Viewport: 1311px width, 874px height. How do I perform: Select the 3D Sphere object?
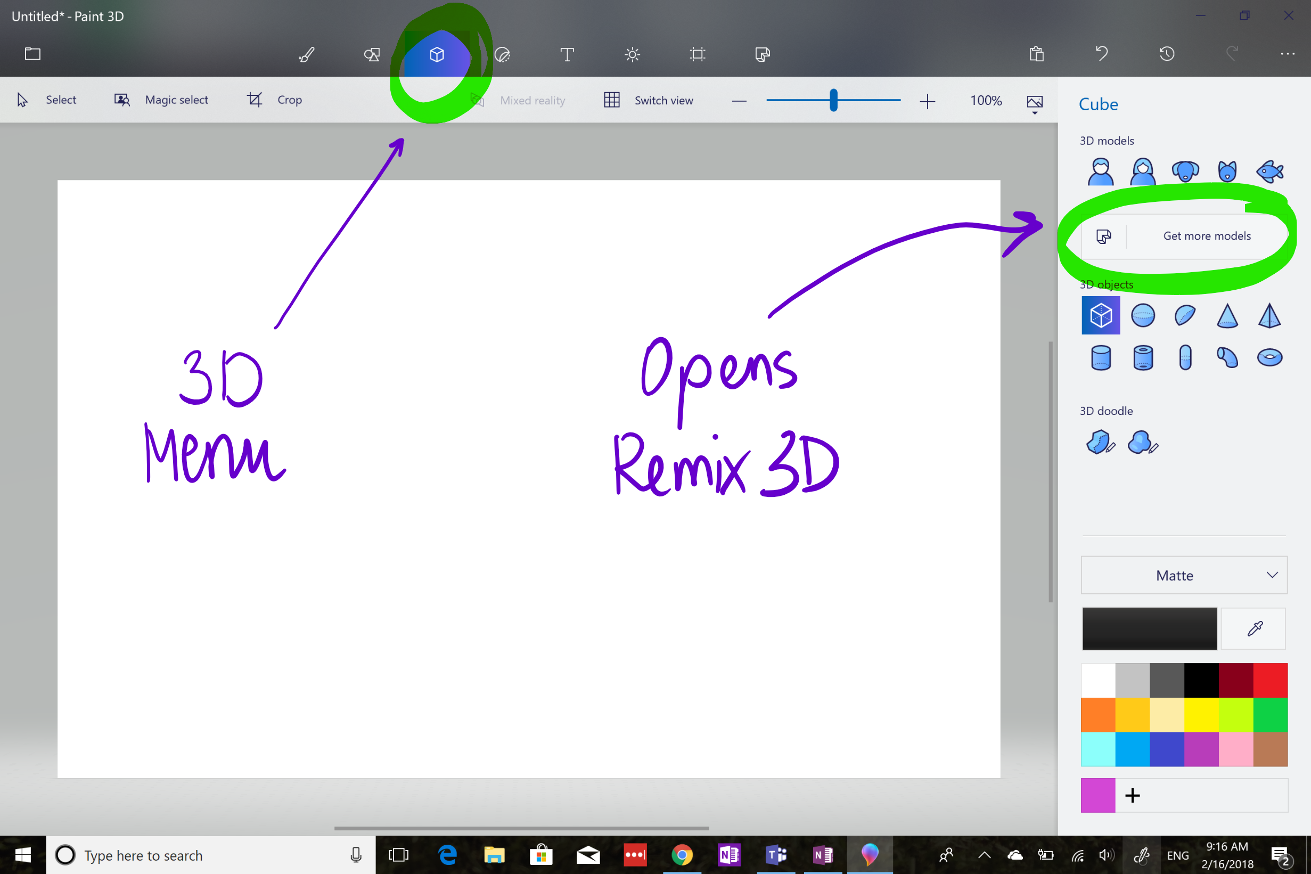point(1142,315)
